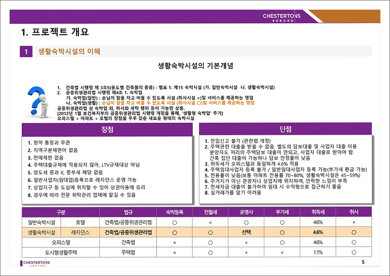
Task: Click the line starting '가. 숙박업(일반)'
Action: 159,98
